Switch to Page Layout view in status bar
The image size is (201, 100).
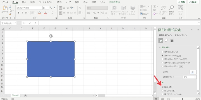(162, 99)
